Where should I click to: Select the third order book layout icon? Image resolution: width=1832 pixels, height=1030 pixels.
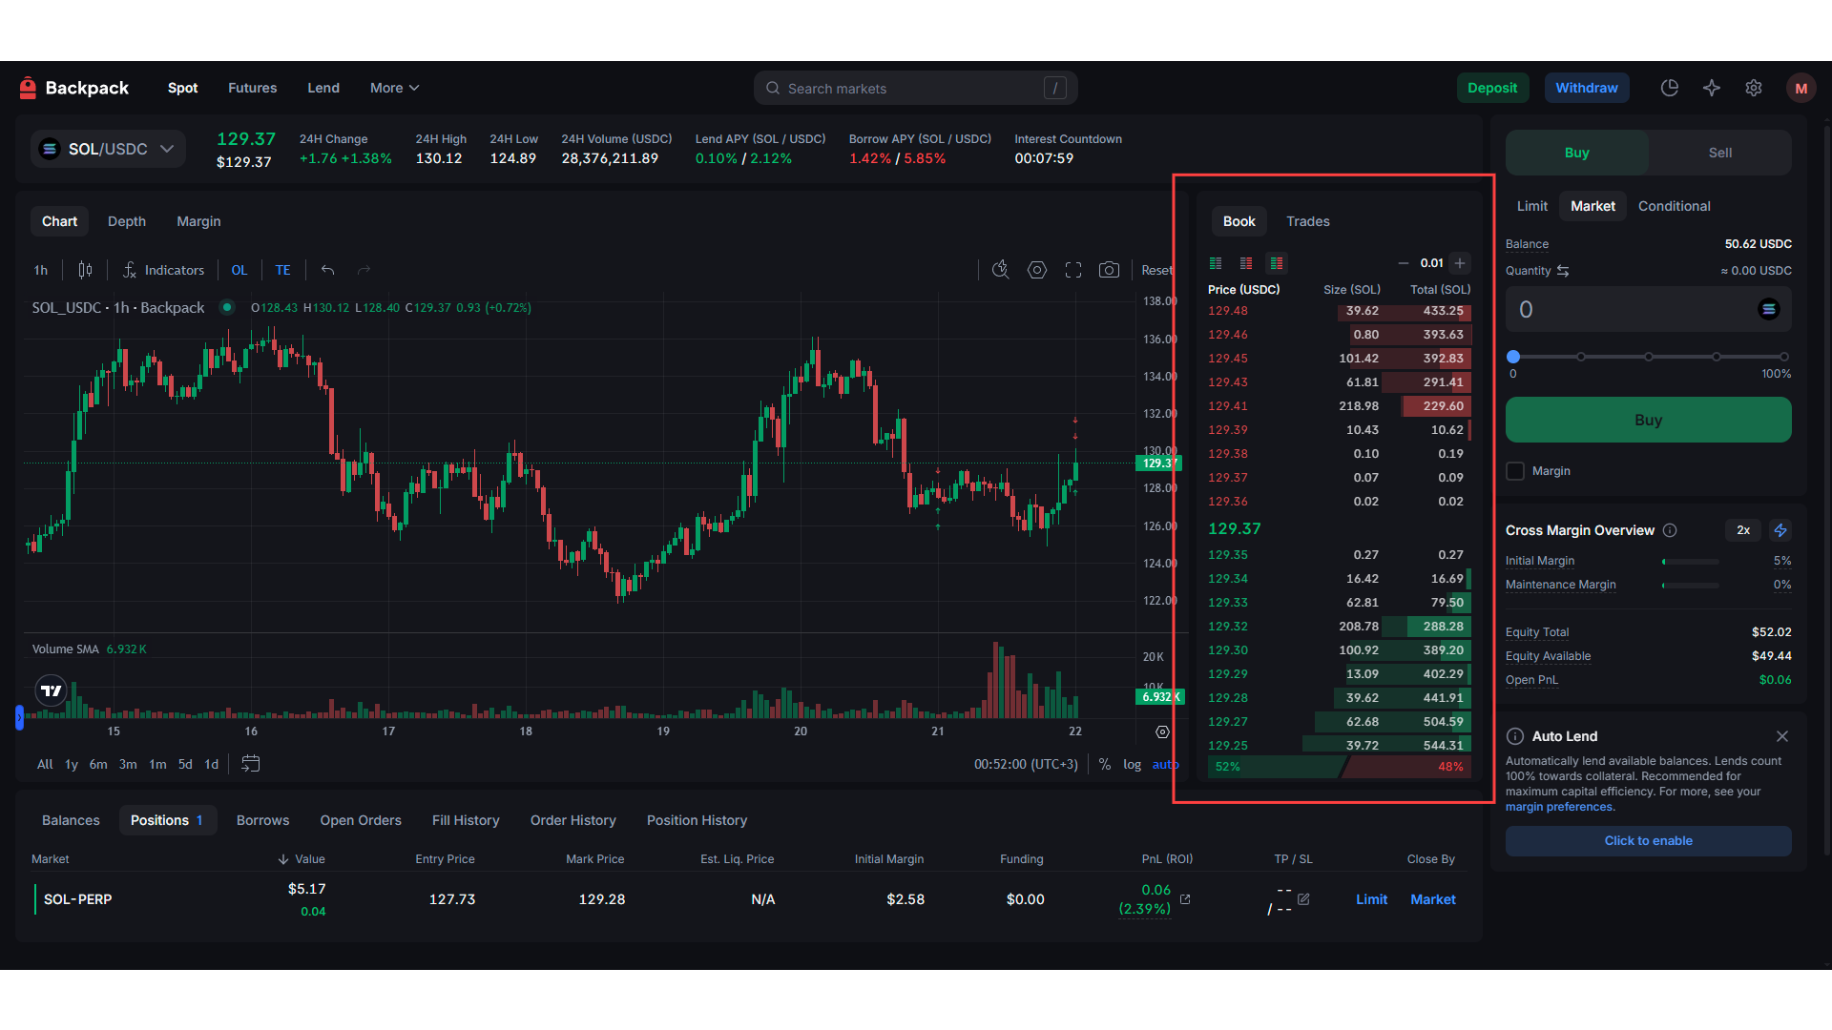pyautogui.click(x=1277, y=263)
